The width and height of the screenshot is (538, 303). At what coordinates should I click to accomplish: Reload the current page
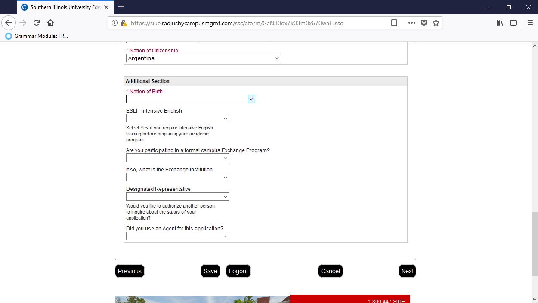coord(37,23)
